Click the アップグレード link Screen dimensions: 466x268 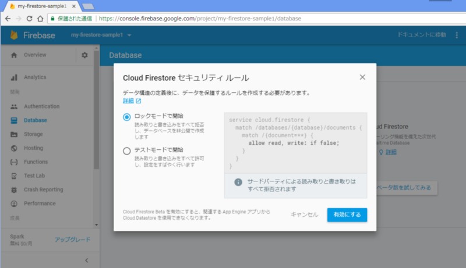(x=72, y=240)
